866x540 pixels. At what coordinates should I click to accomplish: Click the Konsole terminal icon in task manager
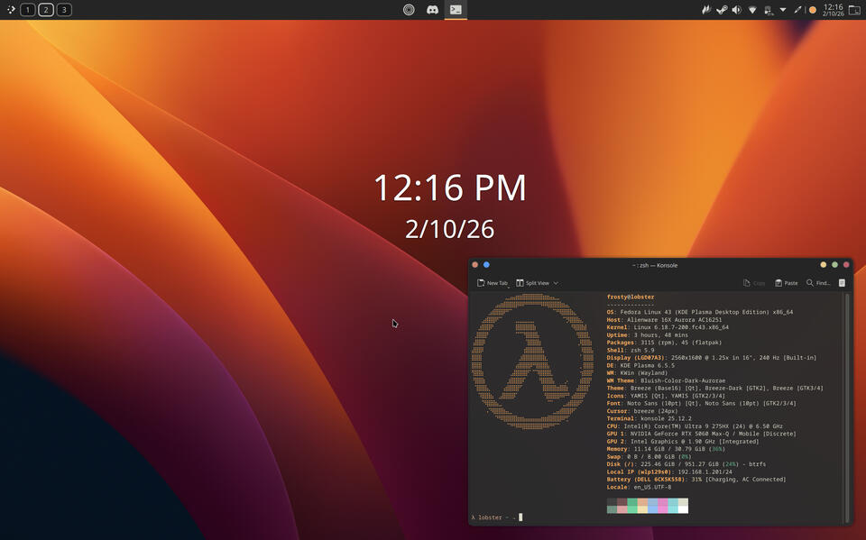coord(456,10)
